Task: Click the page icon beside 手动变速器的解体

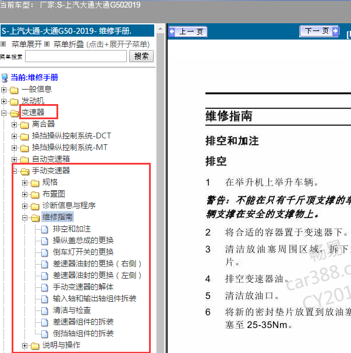Action: [45, 287]
